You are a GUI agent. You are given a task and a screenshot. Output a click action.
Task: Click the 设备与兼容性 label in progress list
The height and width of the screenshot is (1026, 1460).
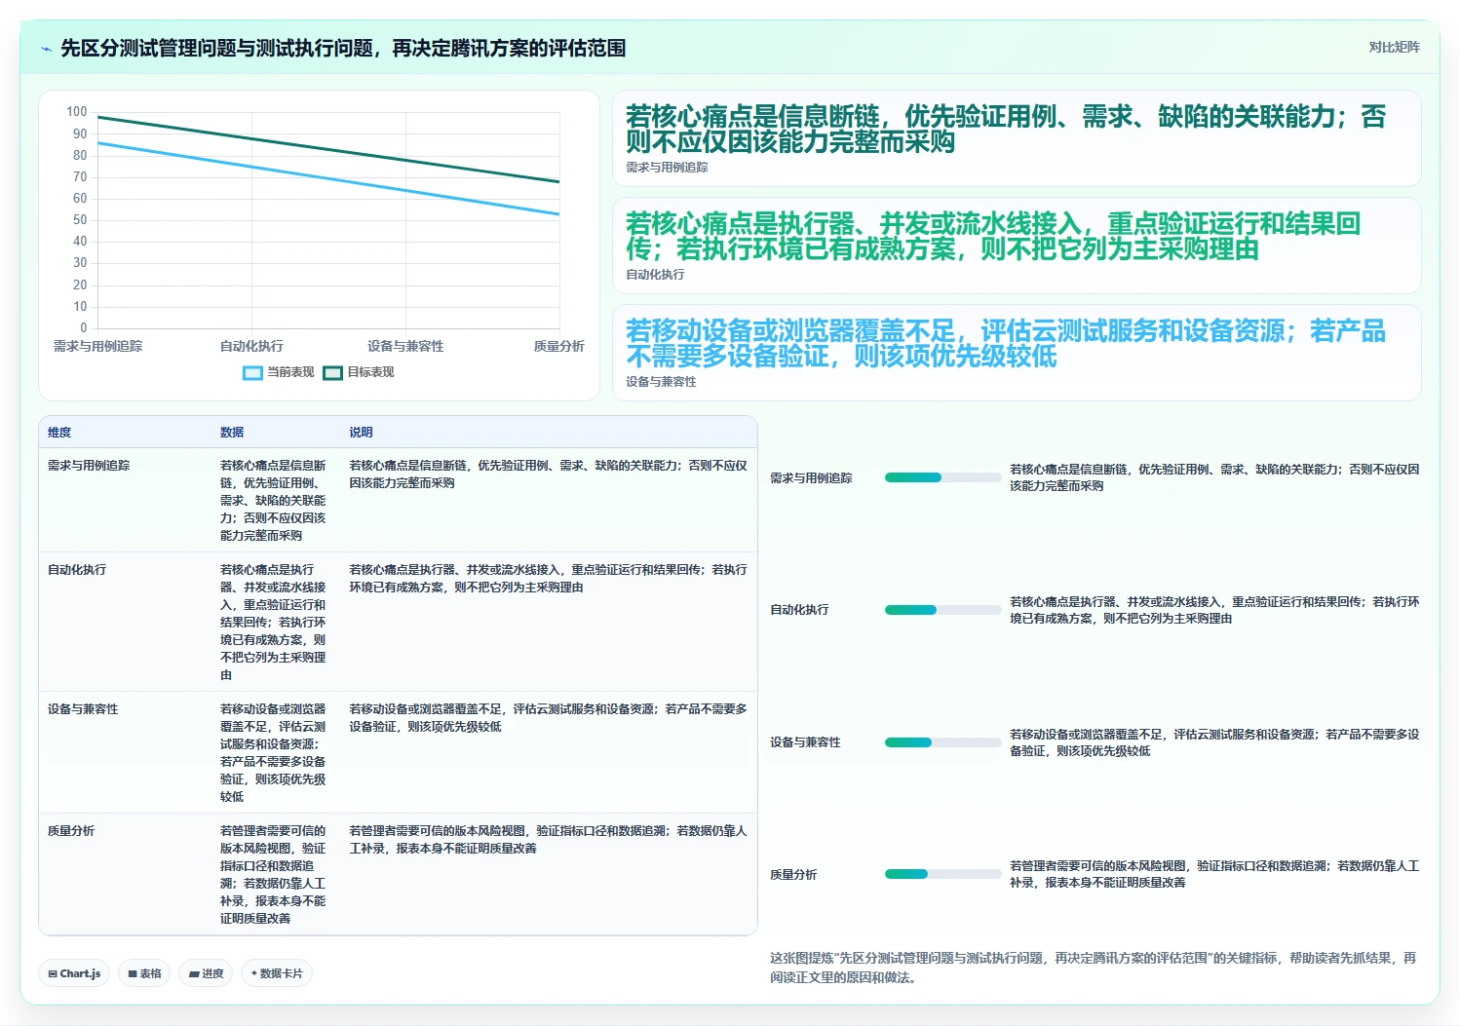pyautogui.click(x=805, y=742)
